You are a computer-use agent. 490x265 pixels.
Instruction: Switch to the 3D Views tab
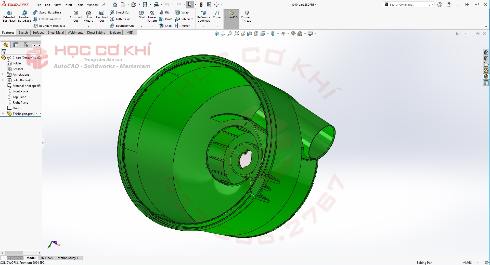pyautogui.click(x=46, y=258)
